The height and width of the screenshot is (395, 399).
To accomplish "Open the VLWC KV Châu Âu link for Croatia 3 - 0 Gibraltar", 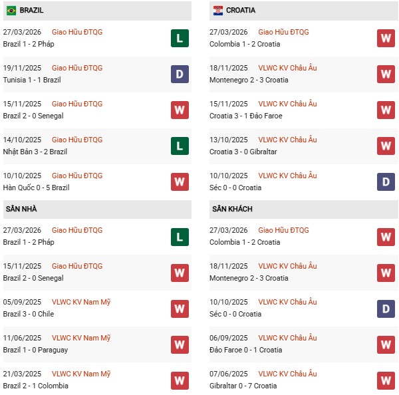I will tap(287, 140).
